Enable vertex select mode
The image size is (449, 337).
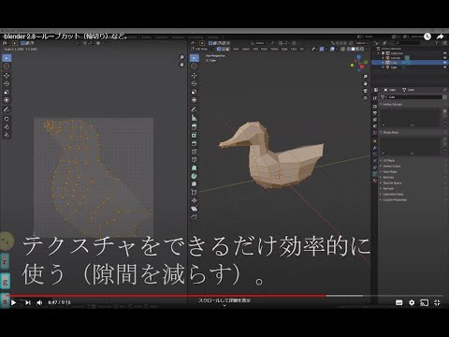pos(219,49)
